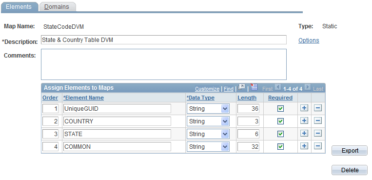Screen dimensions: 372x180
Task: Click the COMMON element name field
Action: (x=117, y=147)
